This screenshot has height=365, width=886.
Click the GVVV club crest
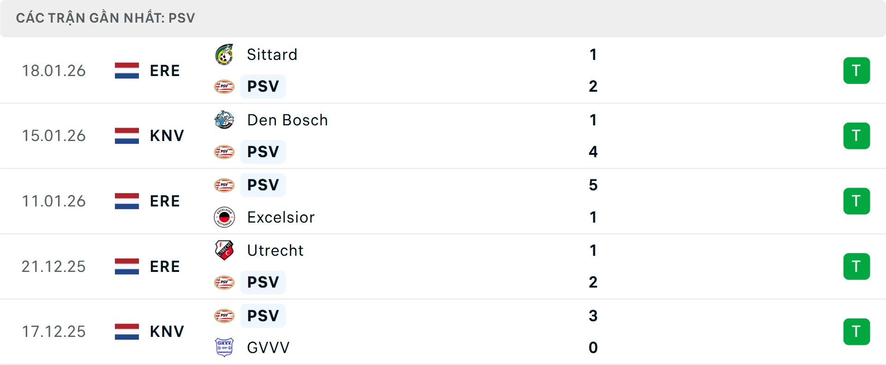(x=224, y=347)
